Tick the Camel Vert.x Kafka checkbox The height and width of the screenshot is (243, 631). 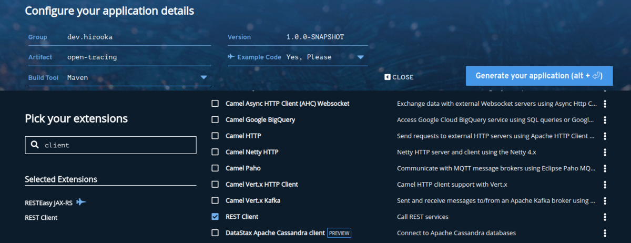click(x=215, y=200)
